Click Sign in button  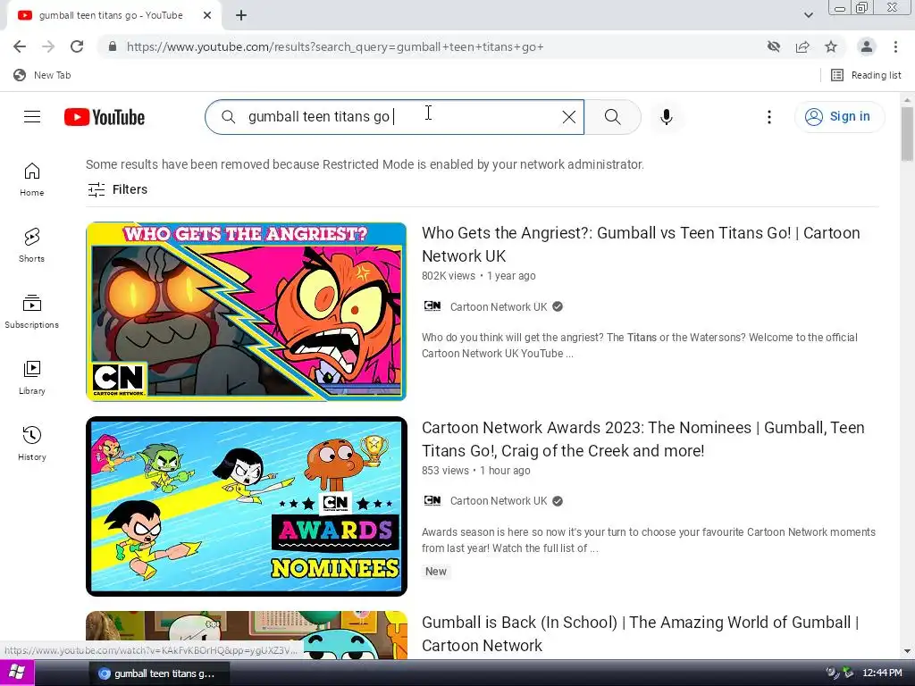839,117
